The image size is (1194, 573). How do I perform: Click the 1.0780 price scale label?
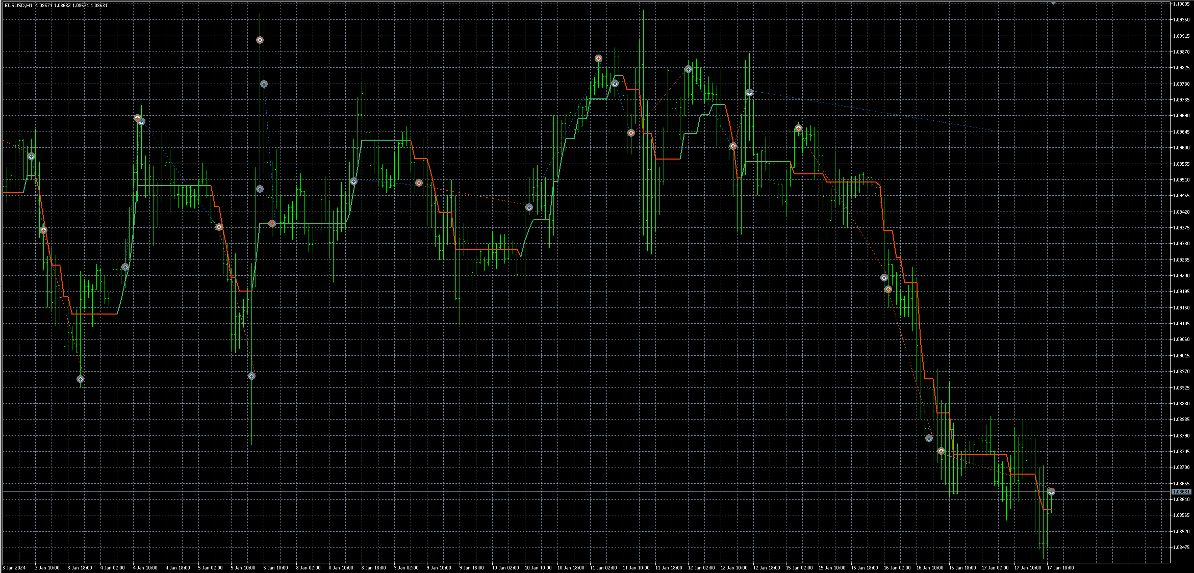click(1181, 84)
